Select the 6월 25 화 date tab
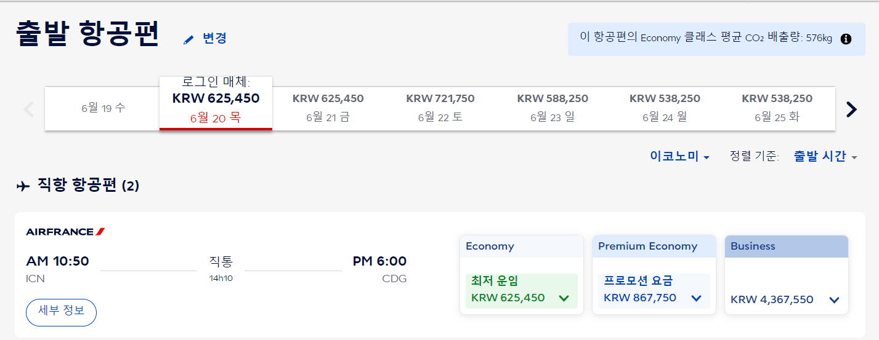Image resolution: width=879 pixels, height=340 pixels. coord(777,108)
